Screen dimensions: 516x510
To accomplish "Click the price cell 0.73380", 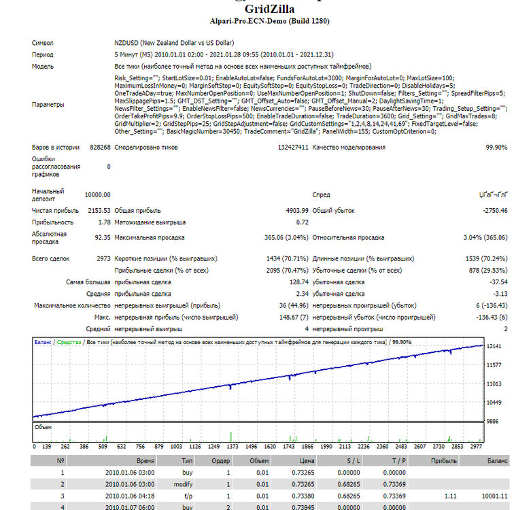I will click(x=303, y=496).
